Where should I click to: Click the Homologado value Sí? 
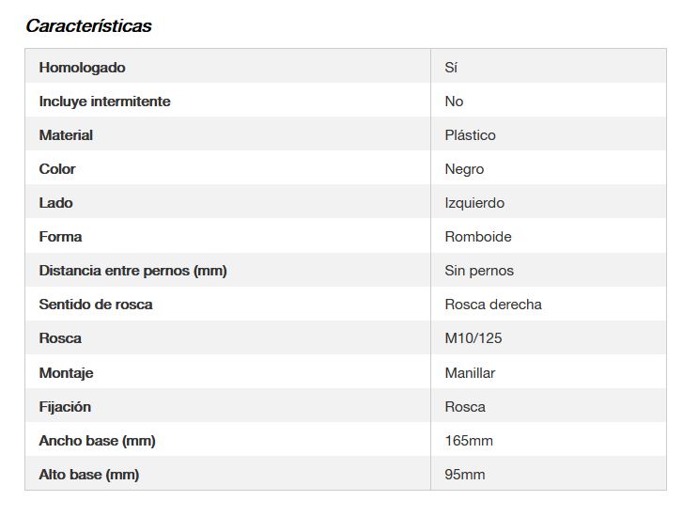451,68
